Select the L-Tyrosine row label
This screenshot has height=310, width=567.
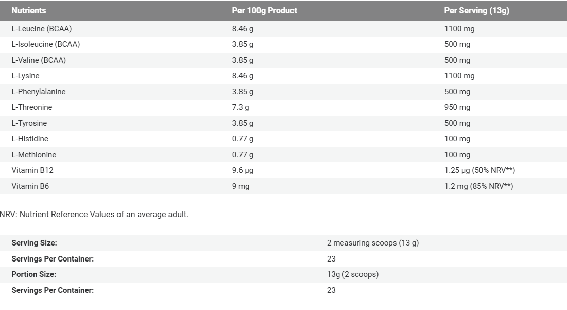[29, 123]
